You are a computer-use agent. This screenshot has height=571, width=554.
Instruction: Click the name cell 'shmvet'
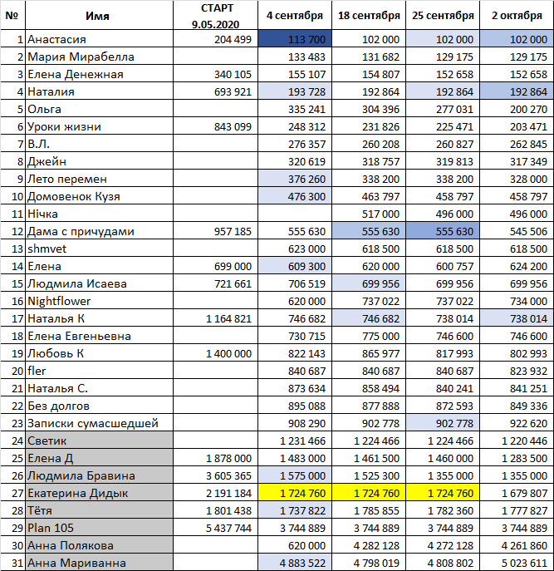99,249
